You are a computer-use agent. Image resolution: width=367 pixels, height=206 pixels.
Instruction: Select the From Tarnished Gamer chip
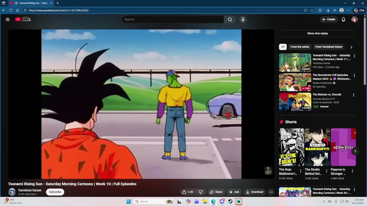[x=329, y=47]
